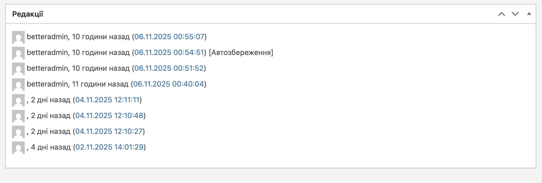Open revision 06.11.2025 00:55:07
542x183 pixels.
click(169, 37)
